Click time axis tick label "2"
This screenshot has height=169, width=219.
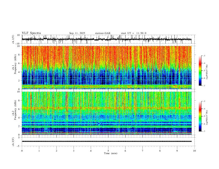click(x=56, y=151)
